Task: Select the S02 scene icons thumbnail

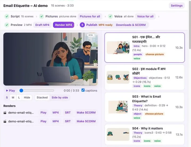Action: (118, 77)
